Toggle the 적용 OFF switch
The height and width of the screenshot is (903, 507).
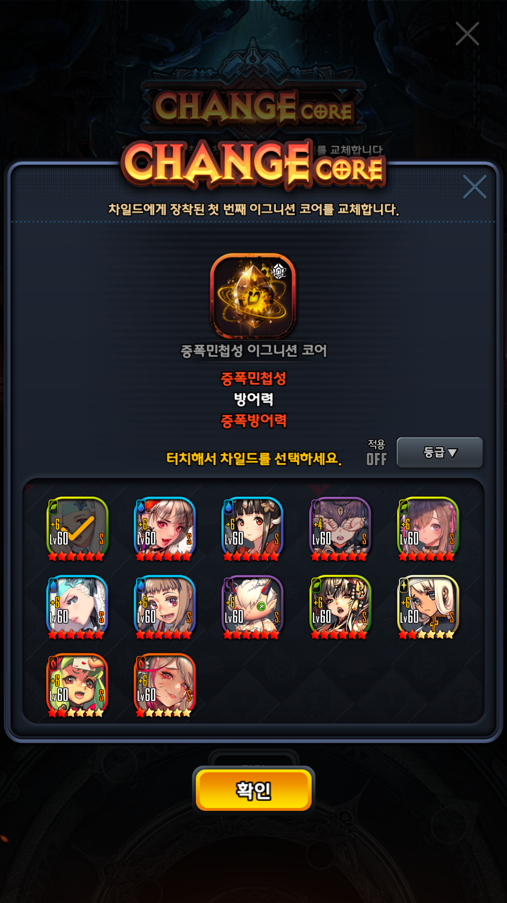[376, 453]
